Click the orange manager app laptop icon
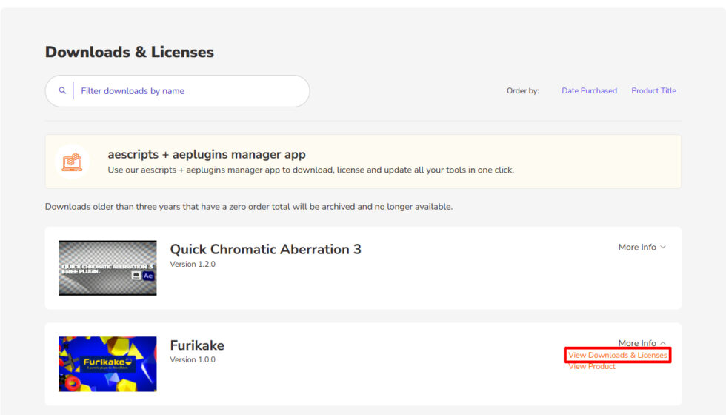The width and height of the screenshot is (726, 415). pos(72,161)
